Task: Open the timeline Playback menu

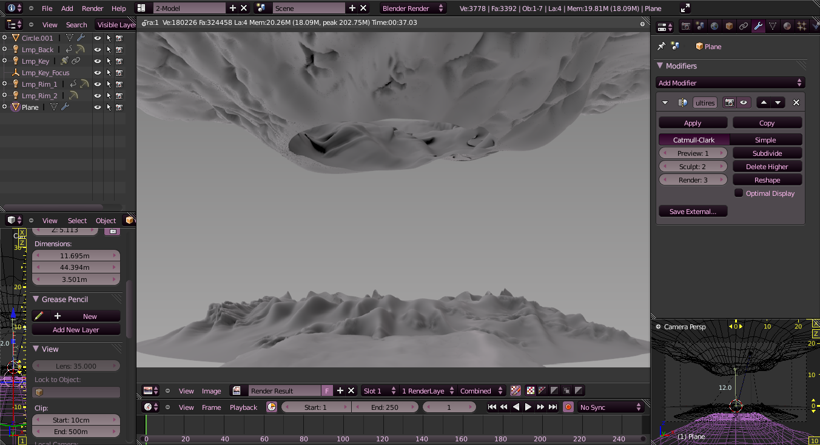Action: click(x=243, y=407)
